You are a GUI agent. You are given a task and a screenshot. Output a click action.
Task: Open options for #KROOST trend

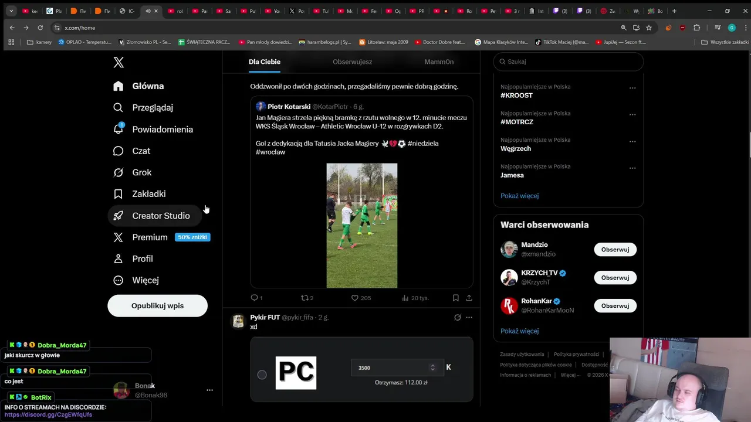(632, 88)
